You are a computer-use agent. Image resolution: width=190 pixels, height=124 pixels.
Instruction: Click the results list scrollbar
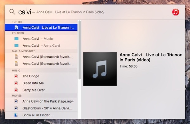coord(80,49)
